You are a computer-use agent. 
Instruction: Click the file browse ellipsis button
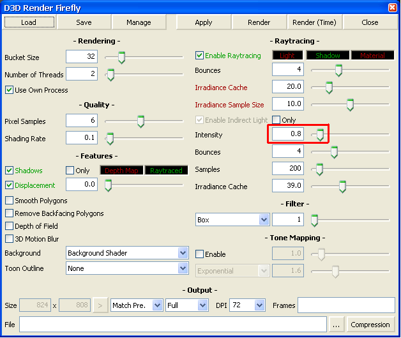tap(337, 325)
